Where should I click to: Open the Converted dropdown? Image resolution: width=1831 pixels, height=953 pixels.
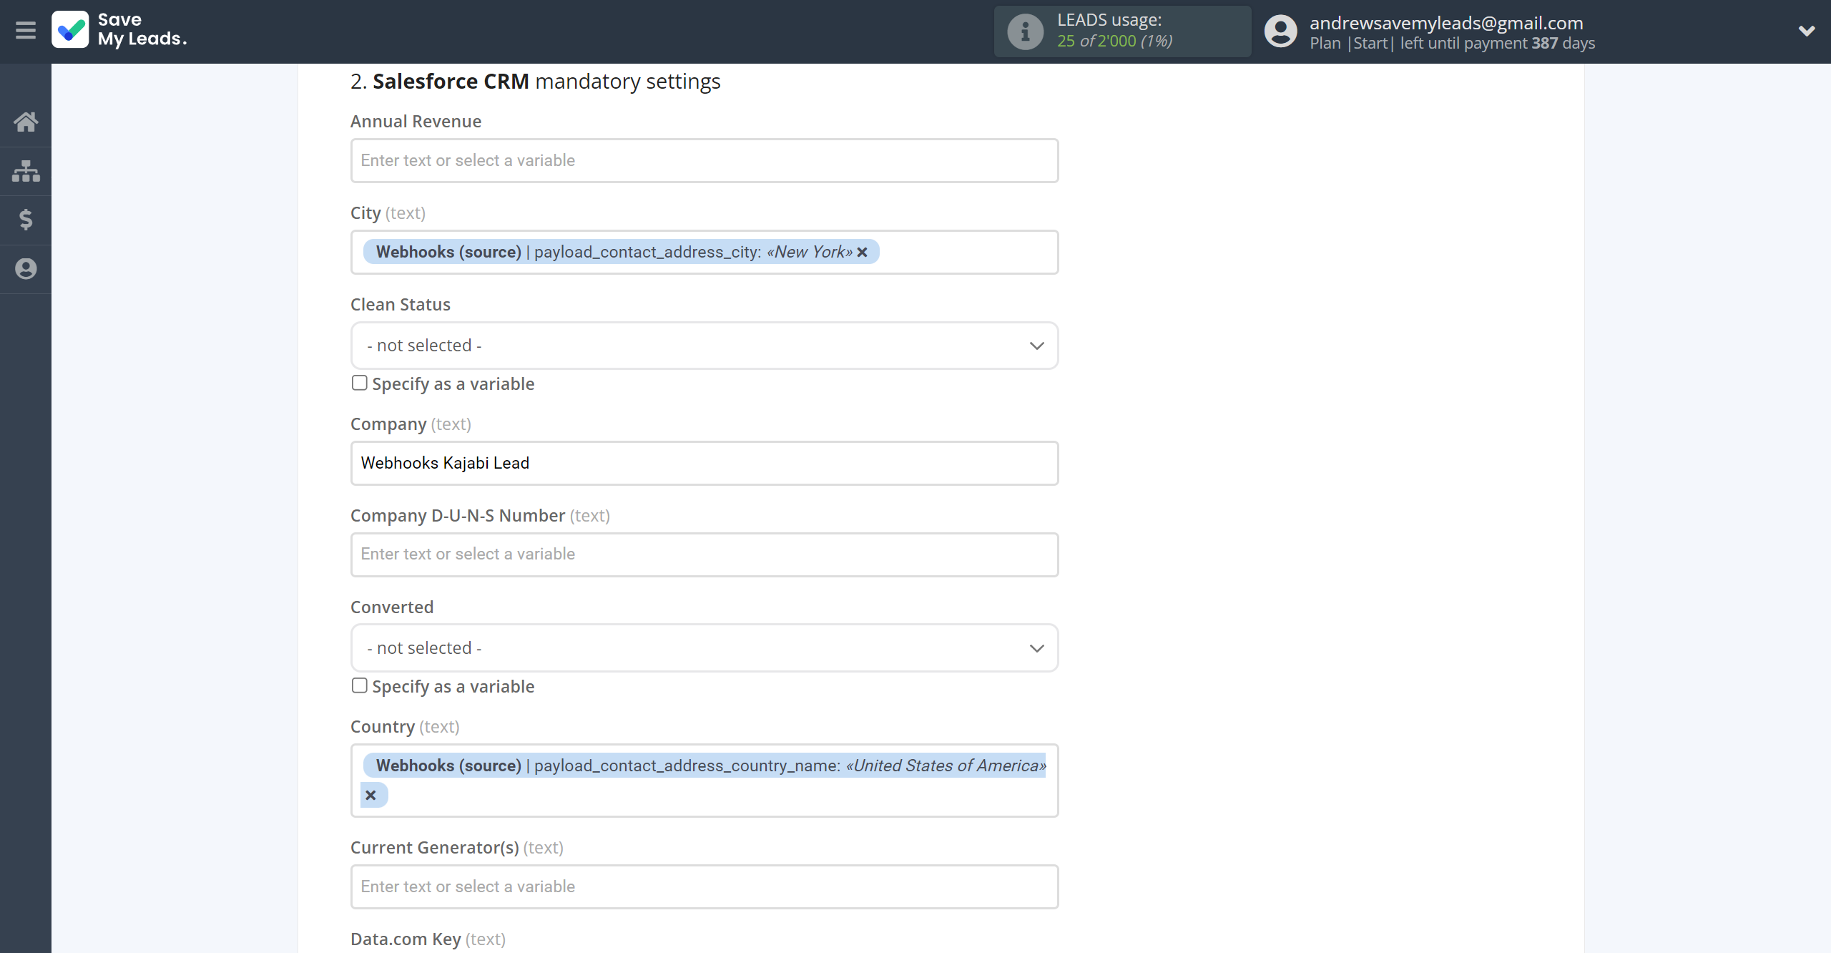click(x=705, y=648)
